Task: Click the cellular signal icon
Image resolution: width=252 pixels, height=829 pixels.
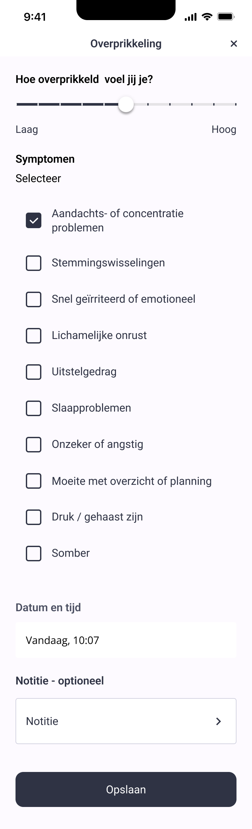Action: tap(190, 17)
